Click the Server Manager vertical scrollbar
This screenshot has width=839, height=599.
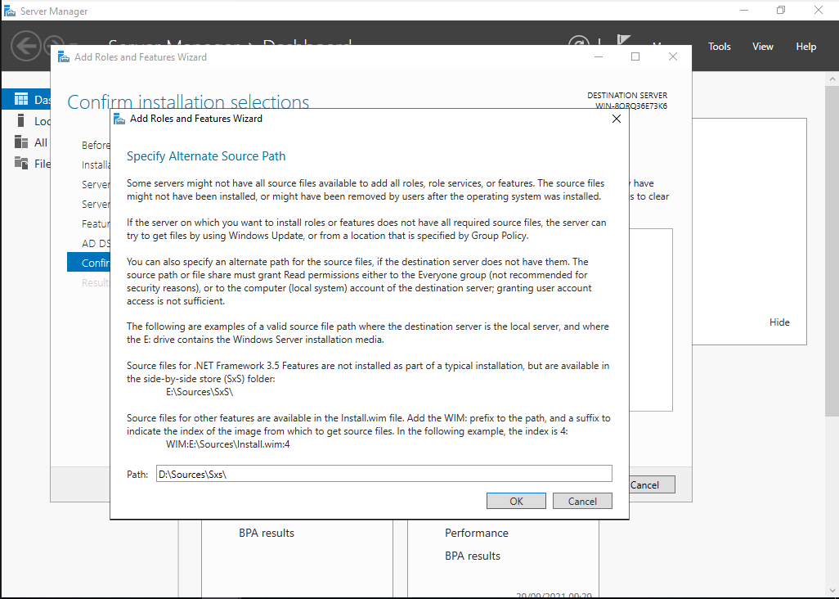832,251
